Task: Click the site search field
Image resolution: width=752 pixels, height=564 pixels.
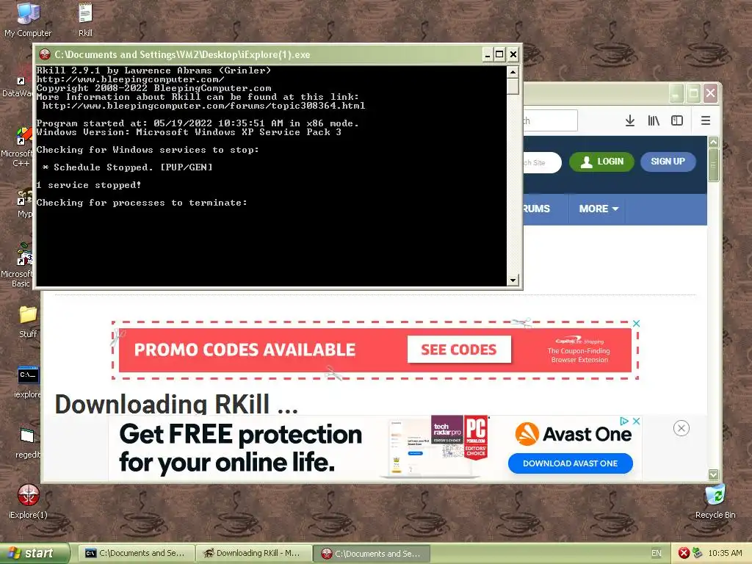Action: point(542,162)
